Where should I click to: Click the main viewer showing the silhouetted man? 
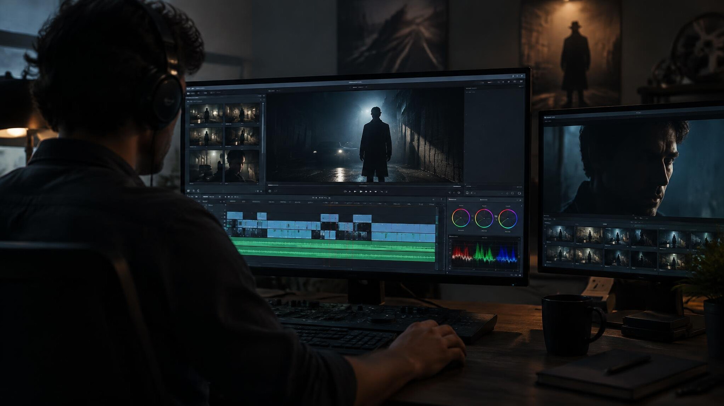point(365,136)
